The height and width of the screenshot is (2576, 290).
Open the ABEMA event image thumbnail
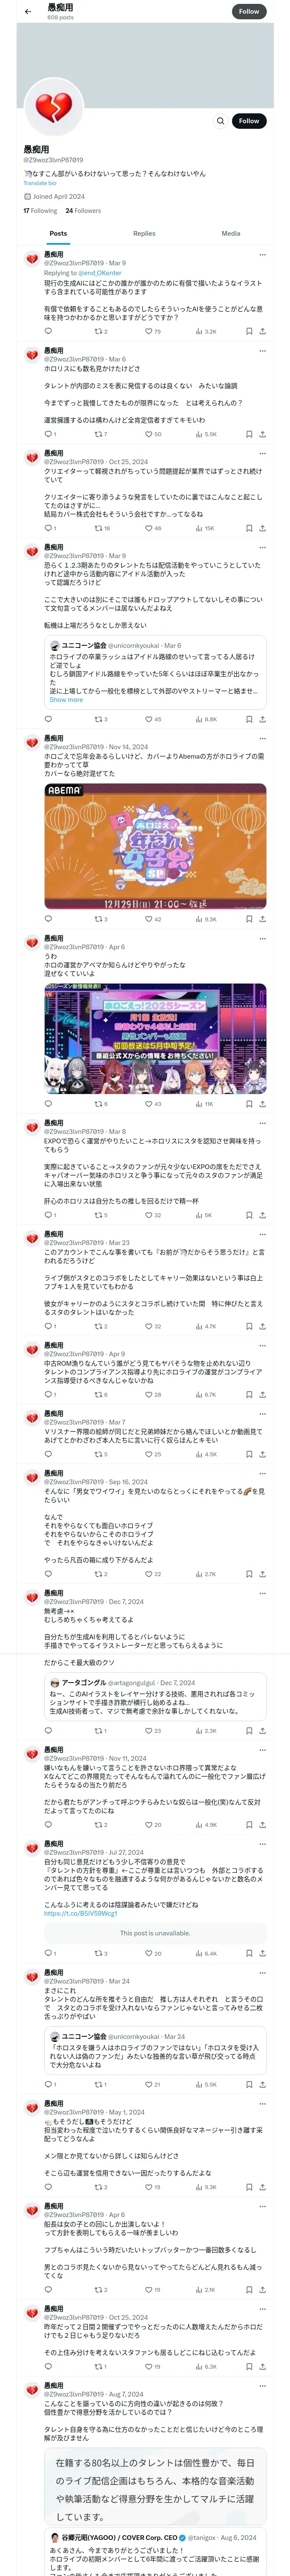point(155,846)
